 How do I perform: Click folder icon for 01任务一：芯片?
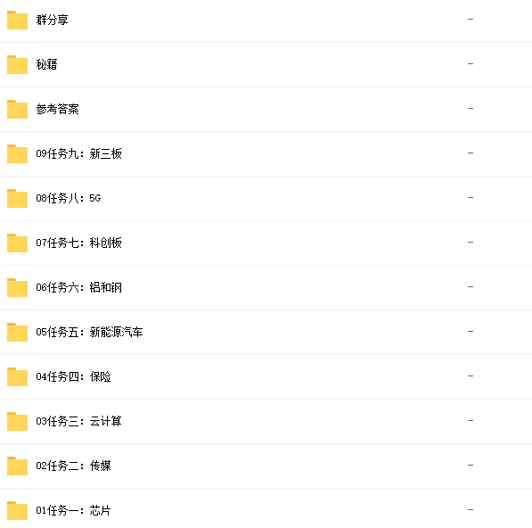(17, 511)
